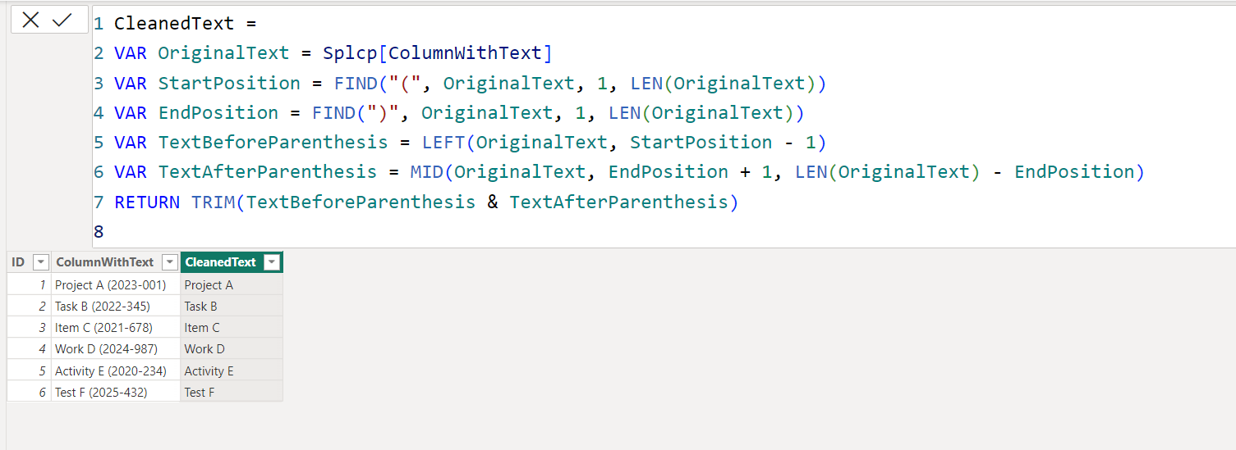The height and width of the screenshot is (450, 1236).
Task: Select CleanedText cell 'Project A'
Action: tap(232, 284)
